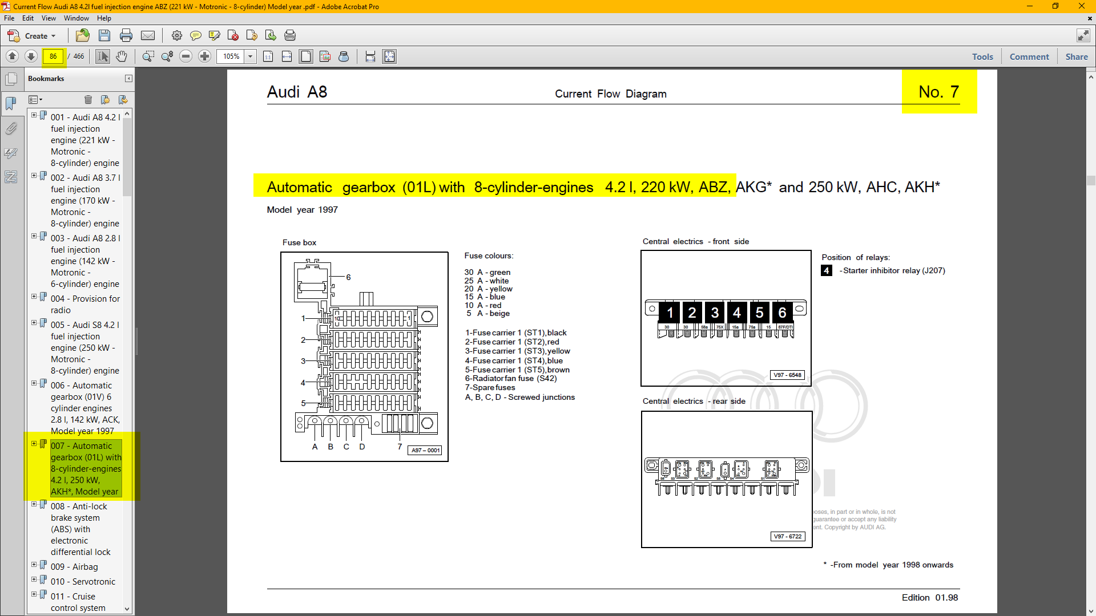Click the Highlight Text tool
Screen dimensions: 1096x616
coord(215,35)
